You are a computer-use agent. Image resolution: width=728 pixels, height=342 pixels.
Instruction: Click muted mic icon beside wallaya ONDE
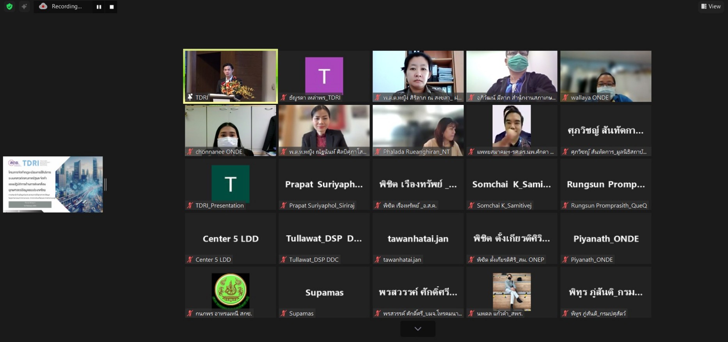565,97
